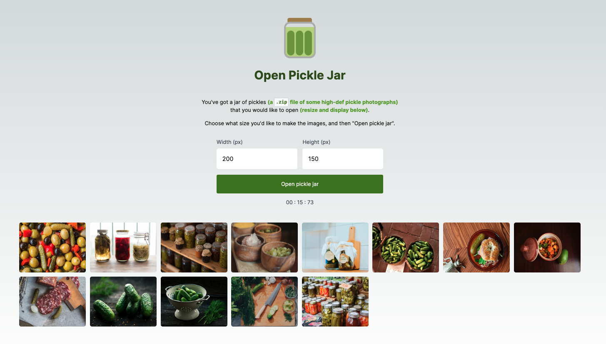Screen dimensions: 606x344
Task: Select the three glass jars by window thumbnail
Action: (123, 247)
